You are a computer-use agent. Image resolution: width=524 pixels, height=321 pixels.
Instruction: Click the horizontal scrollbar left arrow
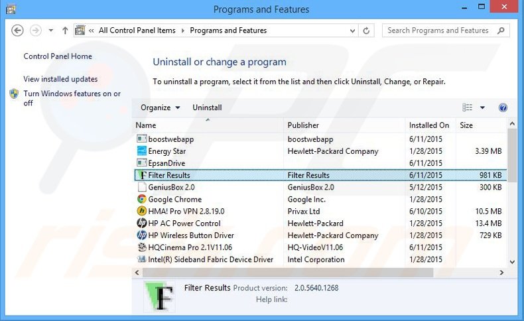coord(137,273)
